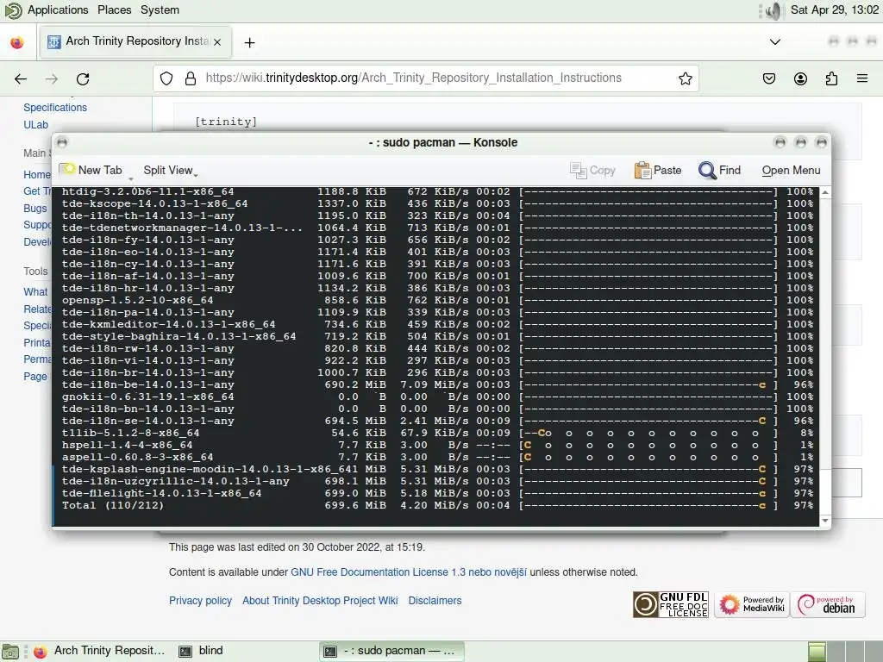Click the GNU FDL license badge
Screen dimensions: 883x662
pos(671,604)
